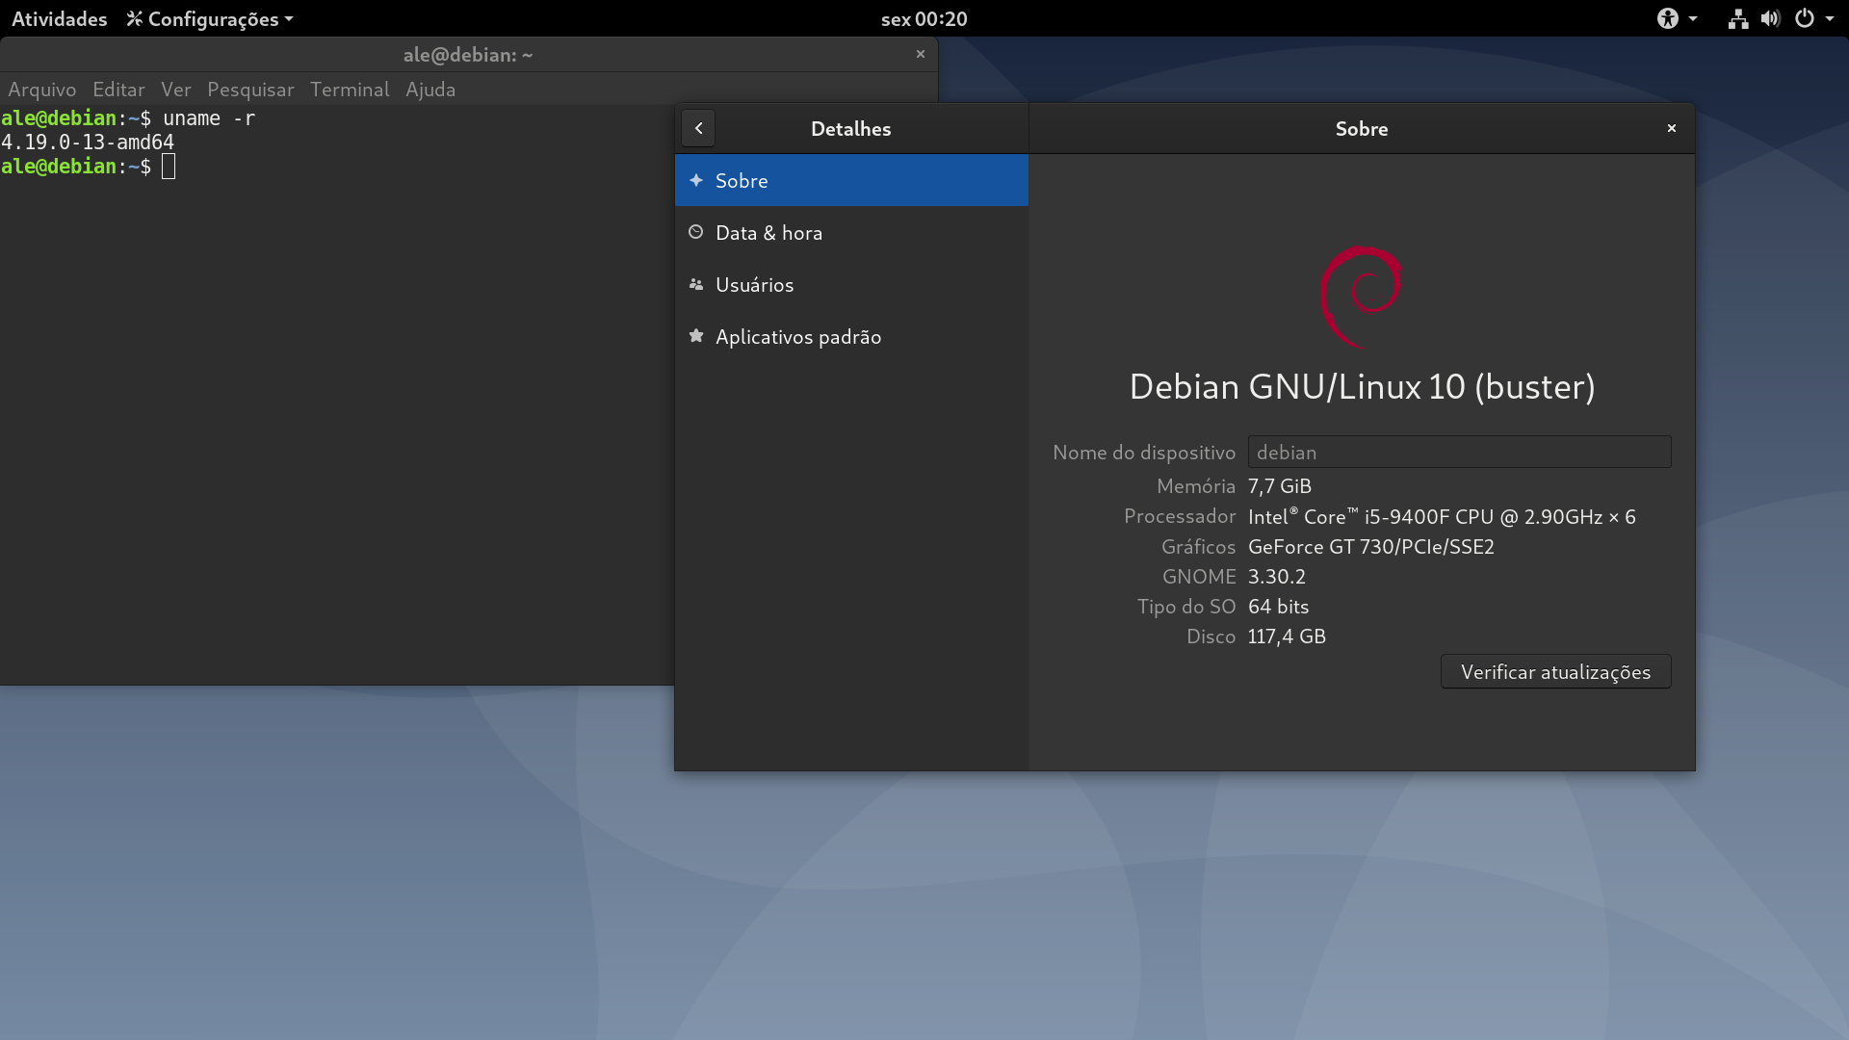Click the Detalhes header title
Screen dimensions: 1849x1040
(851, 128)
